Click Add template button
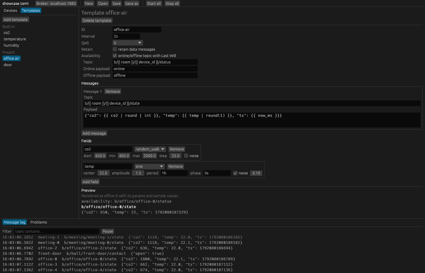This screenshot has width=425, height=273. click(16, 19)
